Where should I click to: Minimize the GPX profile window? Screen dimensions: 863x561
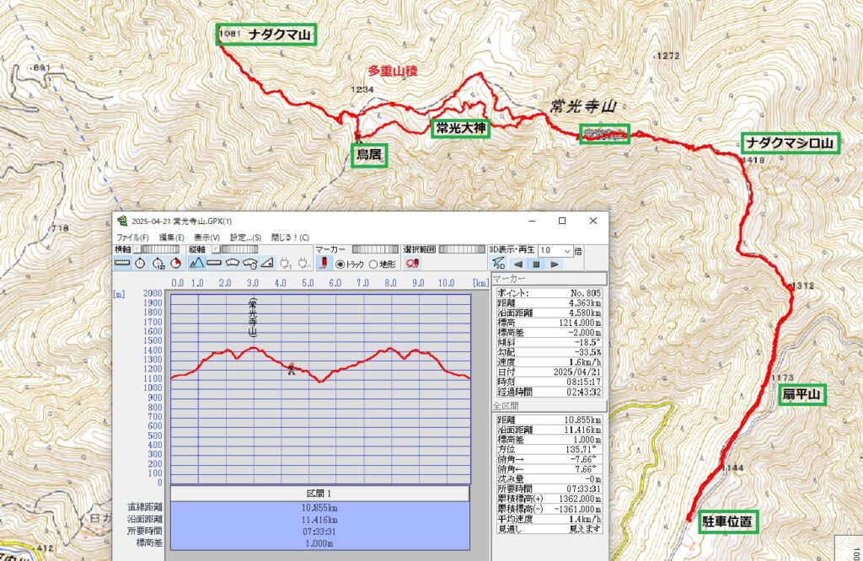click(532, 221)
